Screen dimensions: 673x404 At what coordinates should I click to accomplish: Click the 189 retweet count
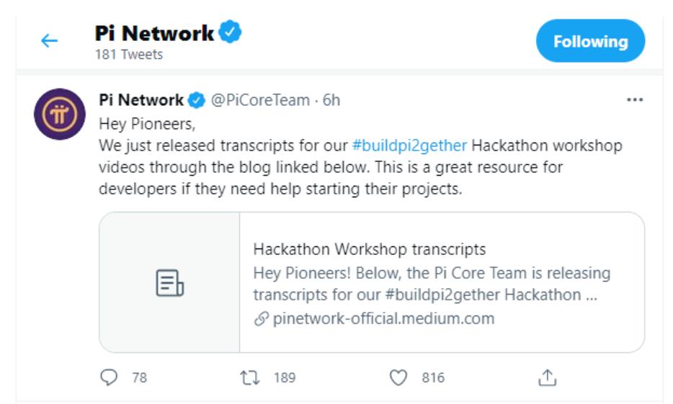(x=284, y=377)
